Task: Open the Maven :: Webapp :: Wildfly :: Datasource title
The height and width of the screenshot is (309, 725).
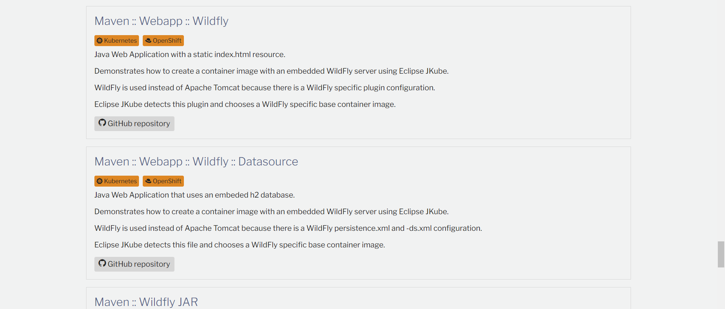Action: coord(196,162)
